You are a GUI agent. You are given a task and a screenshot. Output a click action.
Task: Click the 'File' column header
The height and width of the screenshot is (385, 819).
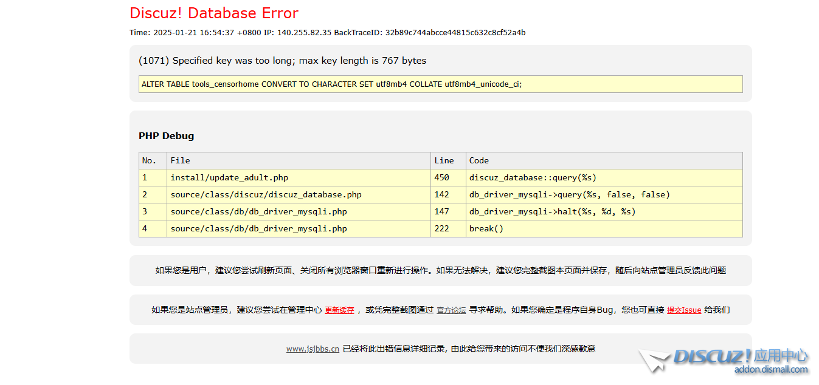(x=299, y=160)
